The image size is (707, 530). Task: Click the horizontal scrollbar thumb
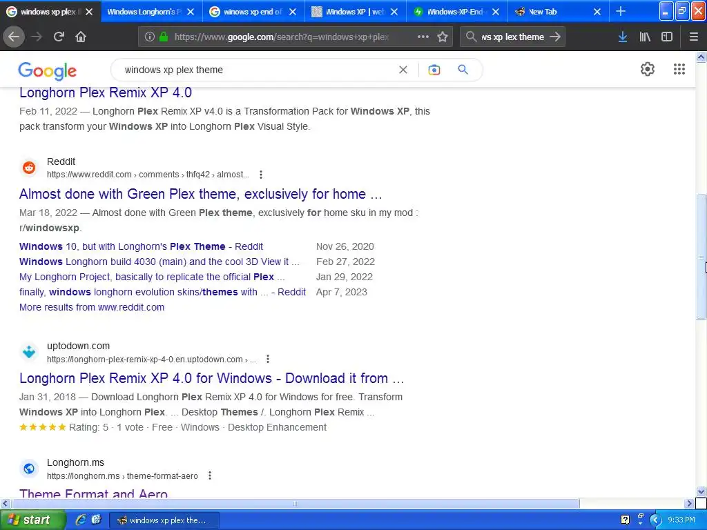pos(295,503)
